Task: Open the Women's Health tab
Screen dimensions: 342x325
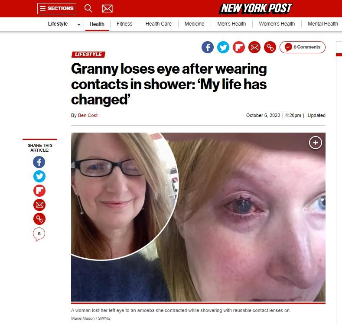Action: tap(277, 24)
